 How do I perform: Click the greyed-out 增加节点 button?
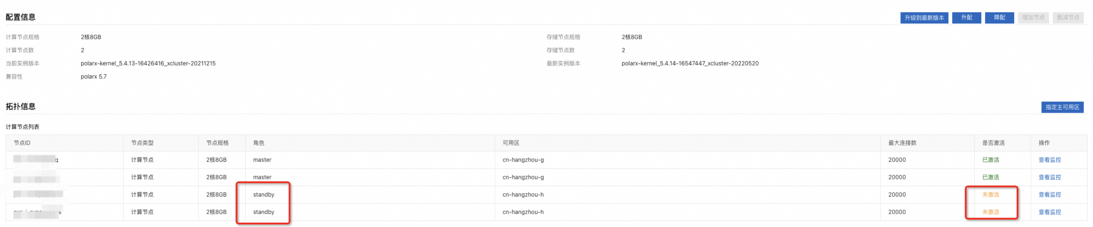click(x=1033, y=18)
